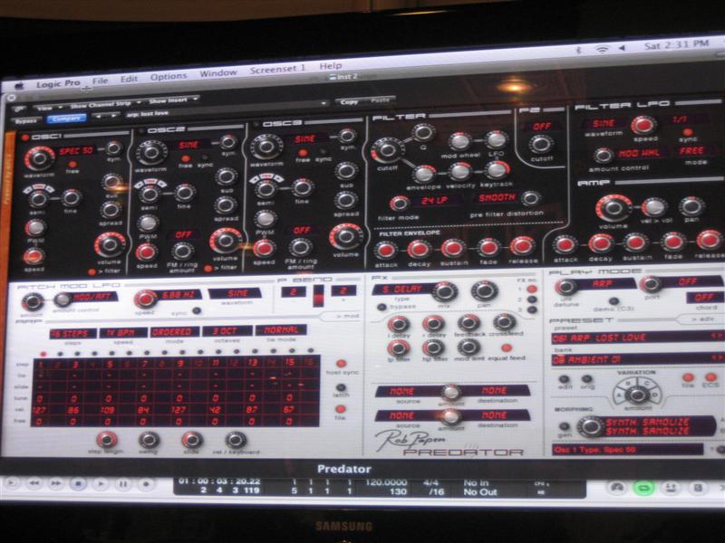Screen dimensions: 725x543
Task: Click the OSC1 waveform knob
Action: (x=39, y=158)
